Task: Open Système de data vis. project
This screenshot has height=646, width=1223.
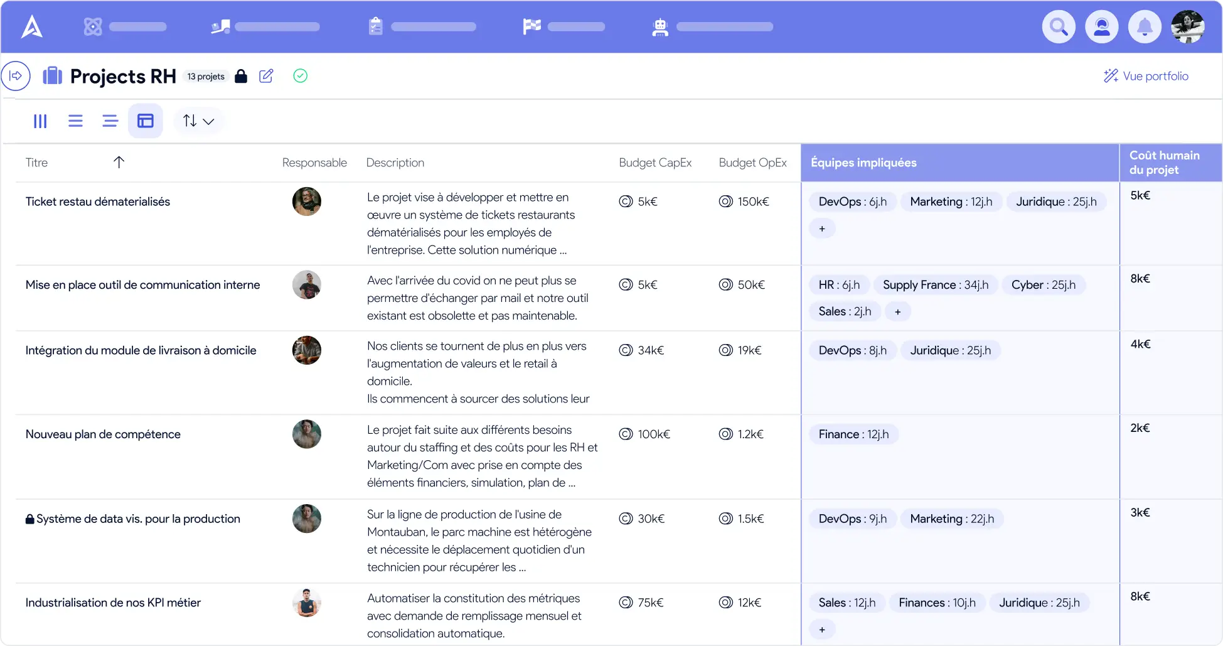Action: [x=138, y=519]
